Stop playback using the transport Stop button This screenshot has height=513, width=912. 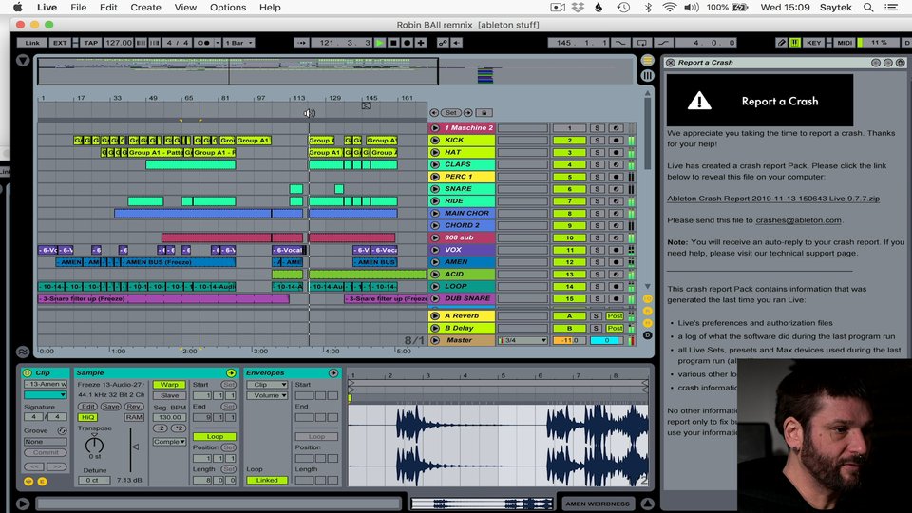[x=393, y=43]
